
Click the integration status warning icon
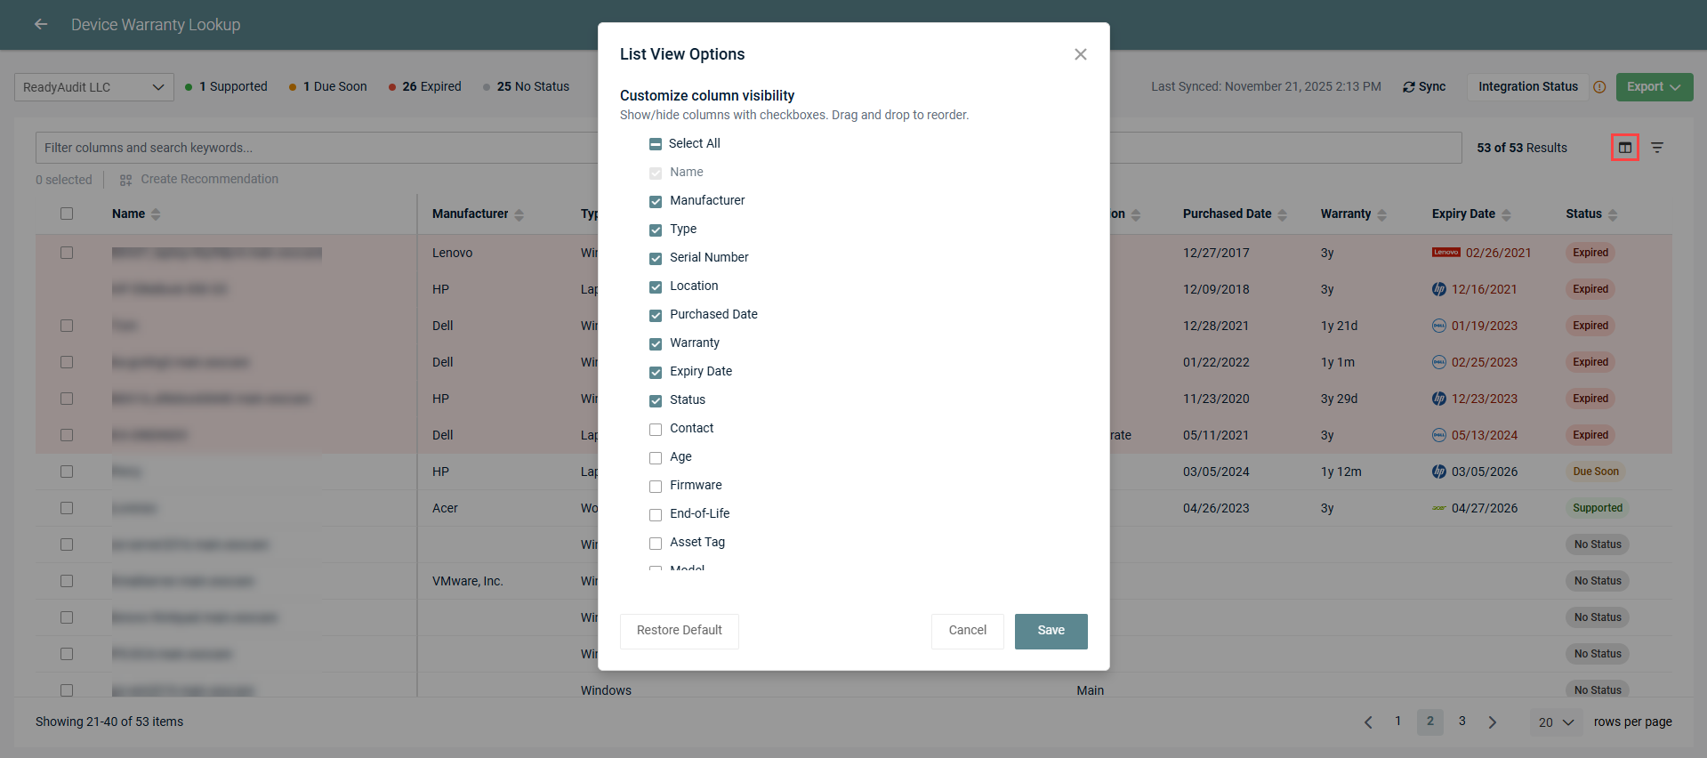[1599, 87]
